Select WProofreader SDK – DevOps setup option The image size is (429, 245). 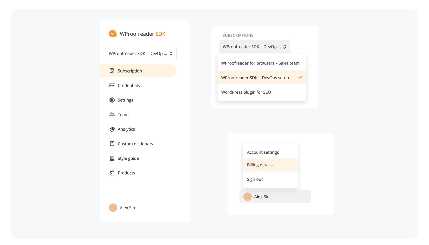[x=262, y=78]
